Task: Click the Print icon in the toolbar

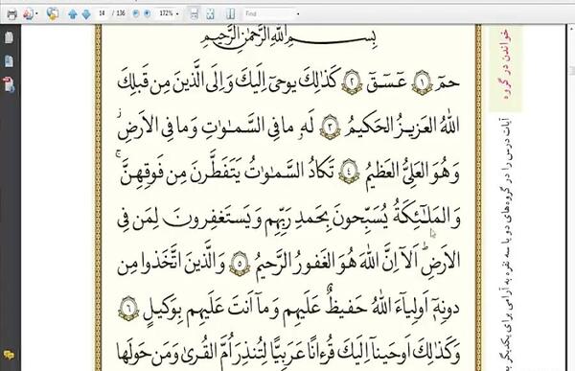Action: pyautogui.click(x=12, y=14)
